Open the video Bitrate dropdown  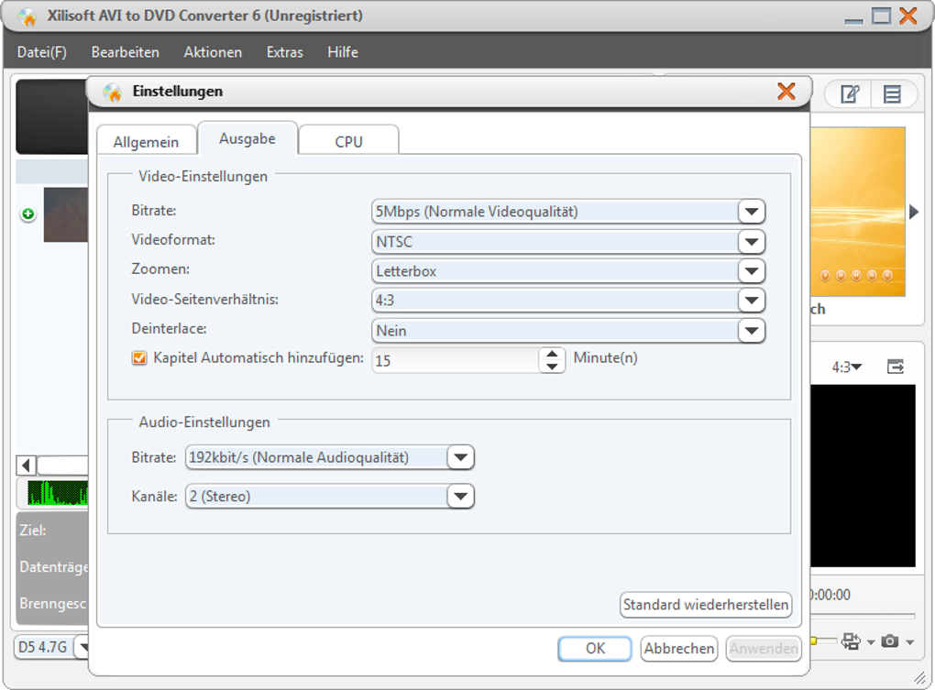coord(752,212)
